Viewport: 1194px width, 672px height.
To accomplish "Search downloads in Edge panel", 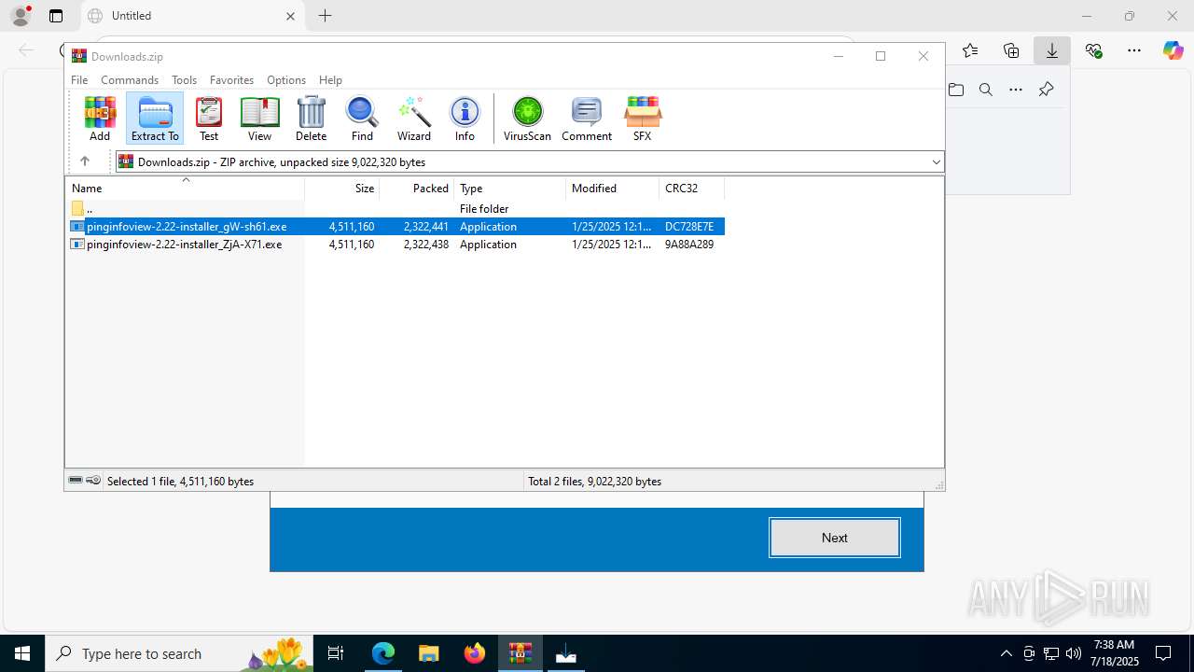I will (x=986, y=90).
